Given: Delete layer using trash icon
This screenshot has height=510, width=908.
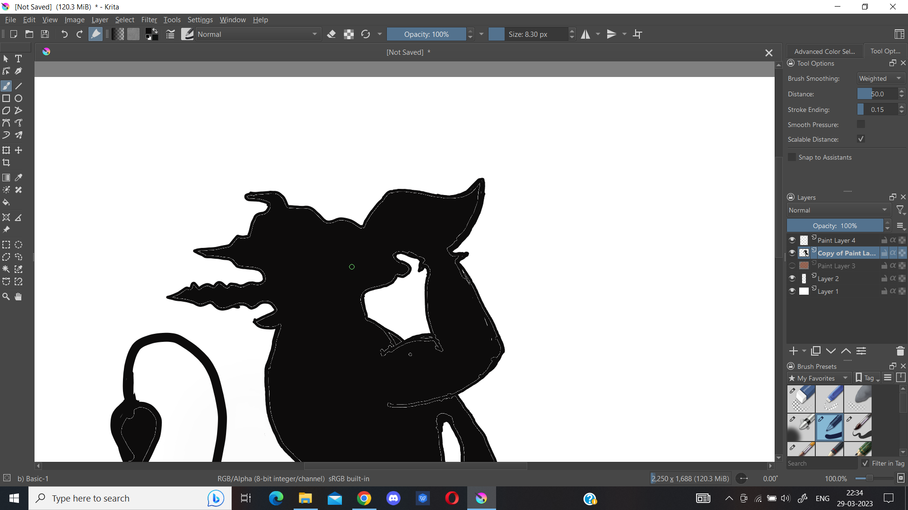Looking at the screenshot, I should (900, 351).
